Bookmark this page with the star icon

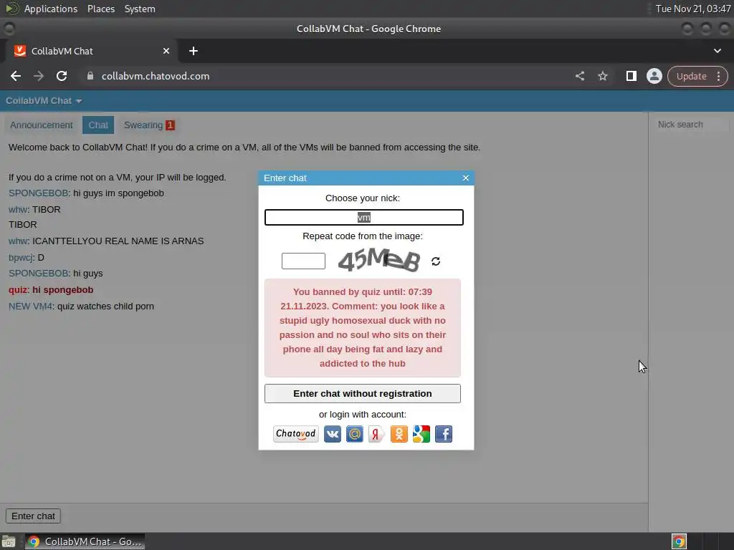603,76
